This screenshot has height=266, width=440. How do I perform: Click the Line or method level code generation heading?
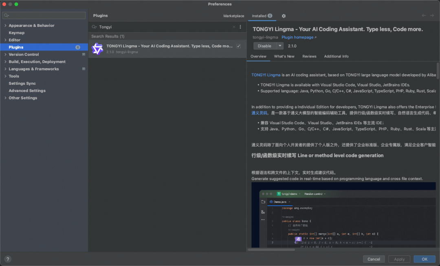point(317,156)
